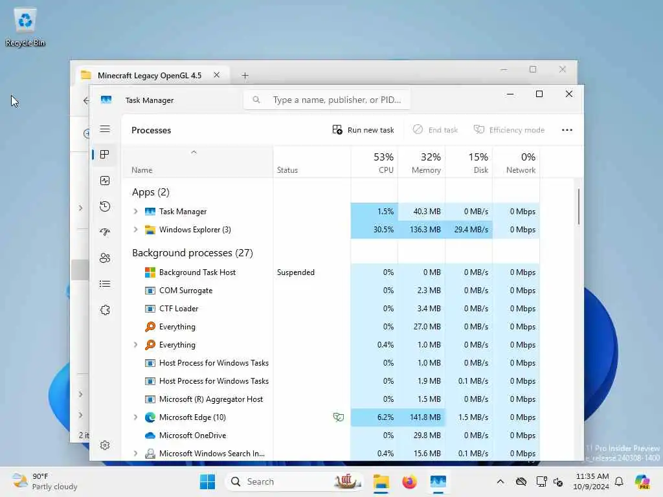Screen dimensions: 663x497
Task: Click the Run new task button
Action: (x=363, y=129)
